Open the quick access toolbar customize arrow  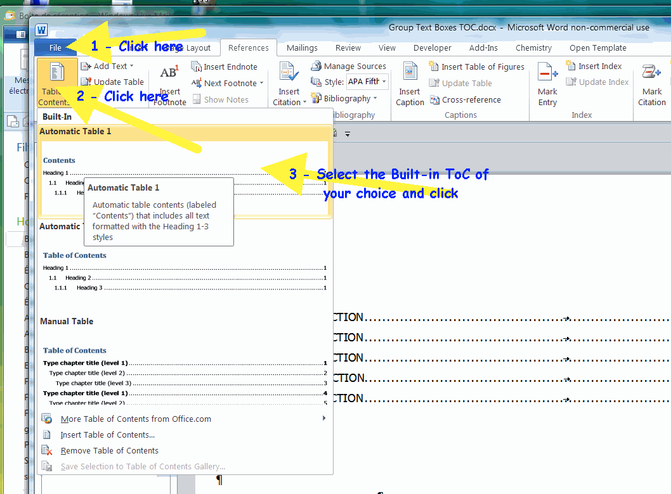[x=348, y=134]
